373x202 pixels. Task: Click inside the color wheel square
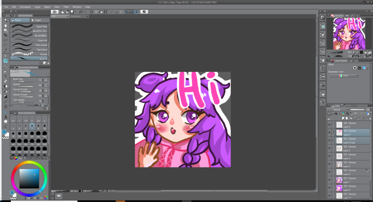tap(29, 178)
